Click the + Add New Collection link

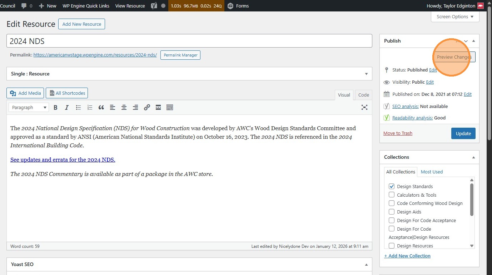point(407,256)
